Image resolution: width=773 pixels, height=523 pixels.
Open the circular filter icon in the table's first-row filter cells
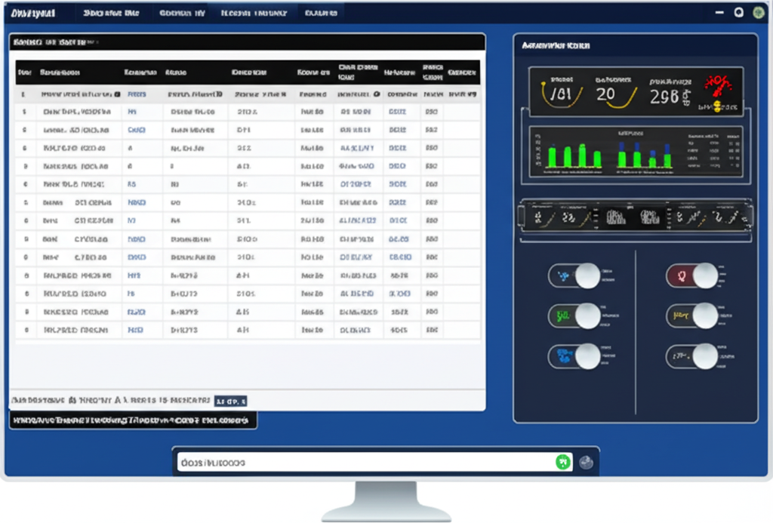377,95
